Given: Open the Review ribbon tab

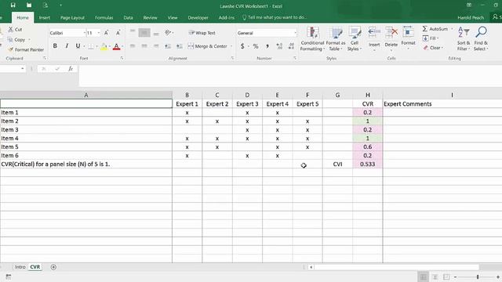Looking at the screenshot, I should click(x=150, y=17).
